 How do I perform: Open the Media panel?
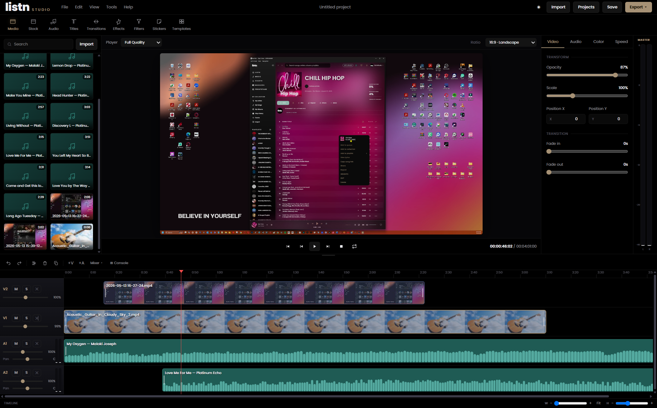pyautogui.click(x=13, y=25)
